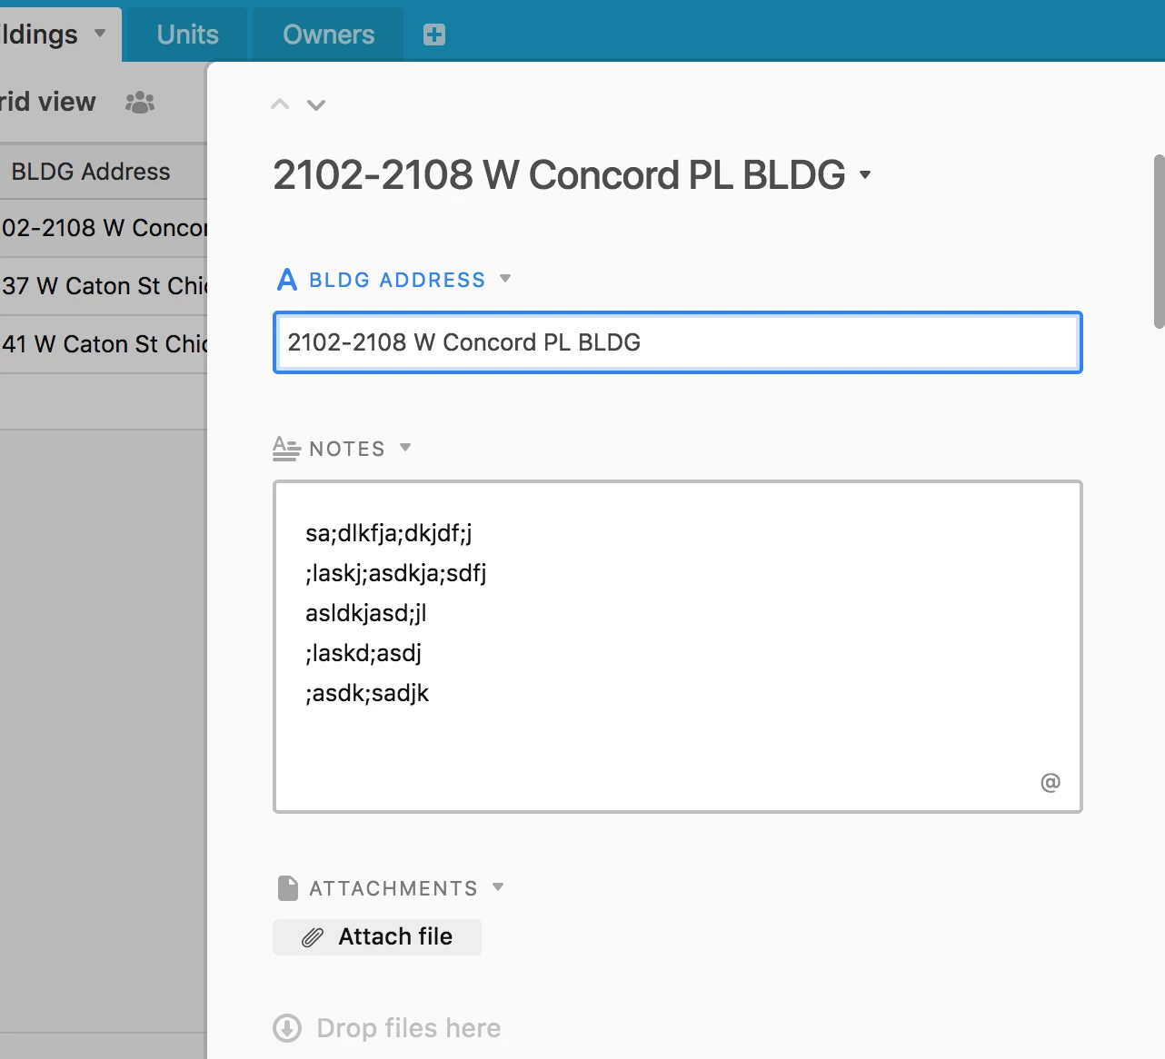
Task: Expand the NOTES field menu arrow
Action: coord(405,448)
